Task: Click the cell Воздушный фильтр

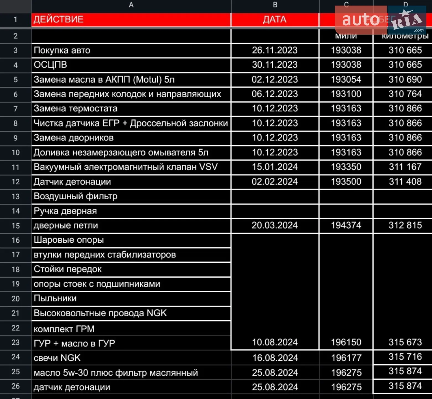Action: click(x=131, y=196)
